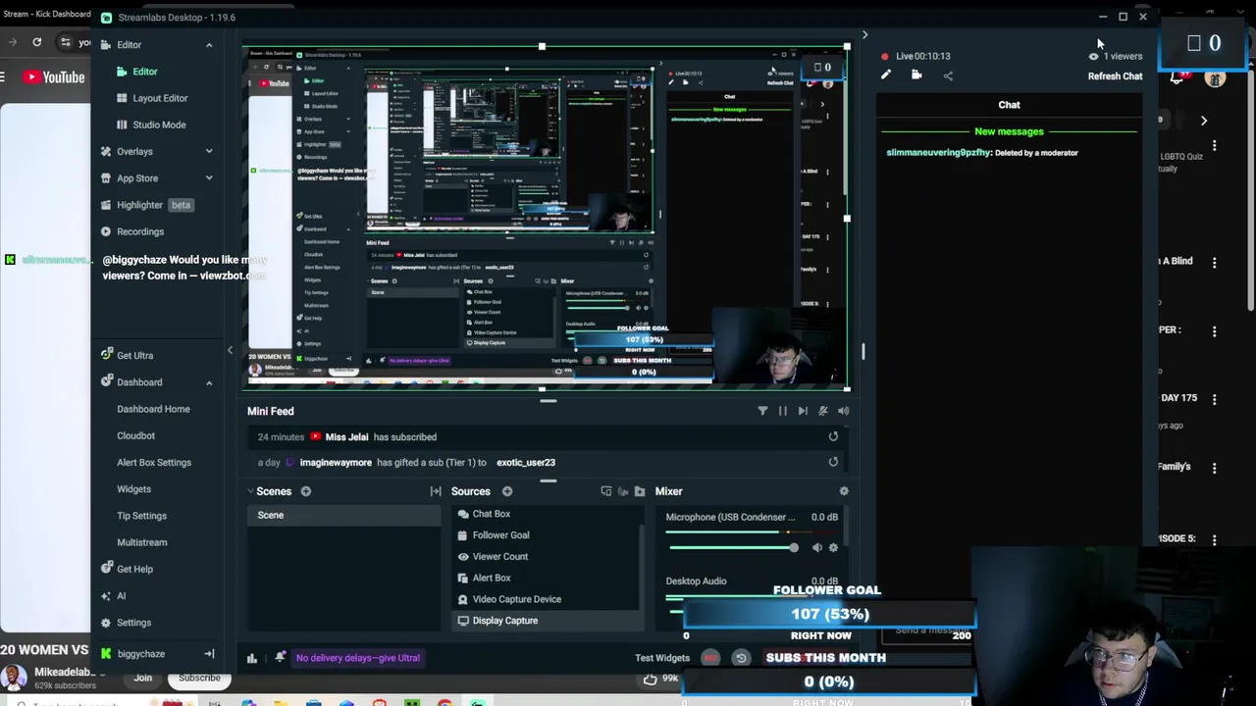This screenshot has height=706, width=1256.
Task: Click YouTube logo in browser window
Action: (53, 77)
